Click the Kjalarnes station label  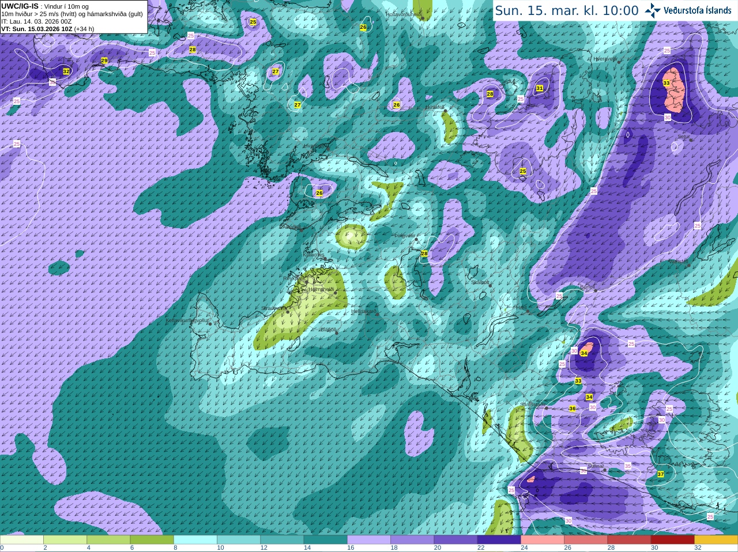pos(314,255)
